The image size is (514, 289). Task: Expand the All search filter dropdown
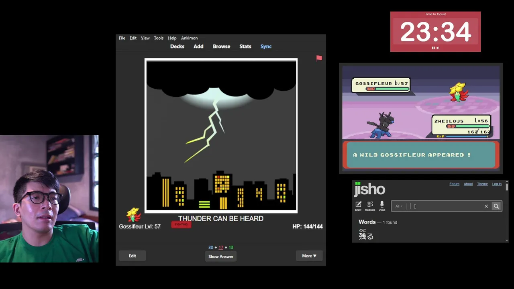point(399,206)
